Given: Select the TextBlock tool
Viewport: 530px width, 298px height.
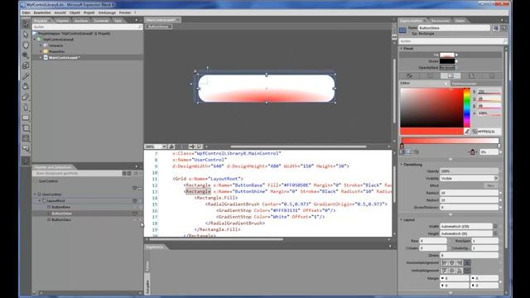Looking at the screenshot, I should point(26,138).
